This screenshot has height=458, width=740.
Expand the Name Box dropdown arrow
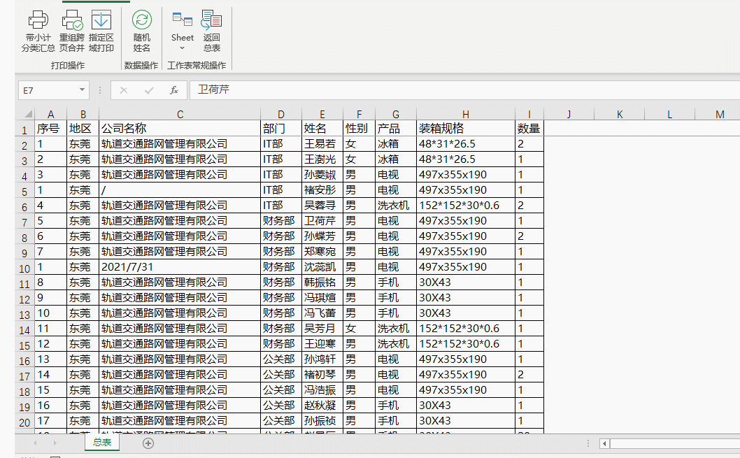click(x=82, y=90)
